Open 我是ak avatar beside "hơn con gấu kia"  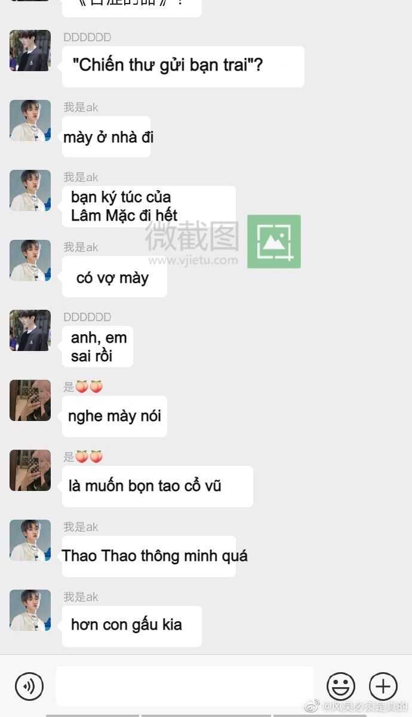(30, 610)
